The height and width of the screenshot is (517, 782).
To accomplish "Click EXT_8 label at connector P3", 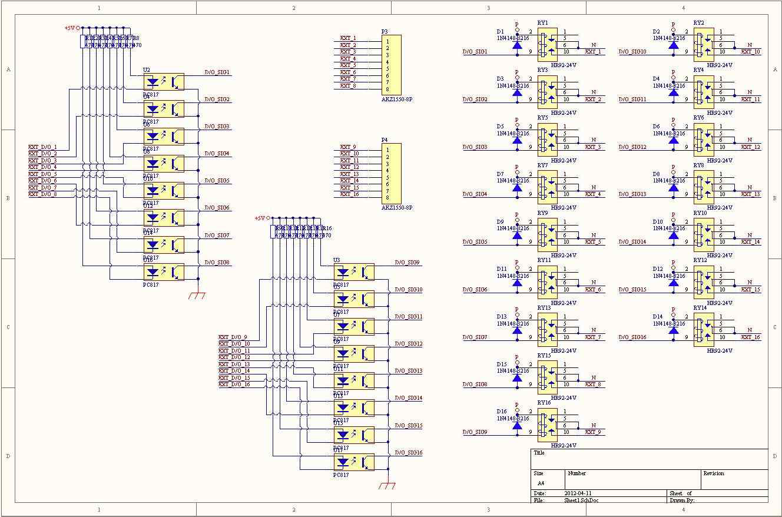I will (x=348, y=86).
